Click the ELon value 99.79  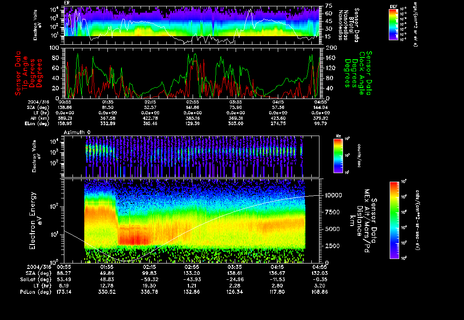(x=320, y=124)
